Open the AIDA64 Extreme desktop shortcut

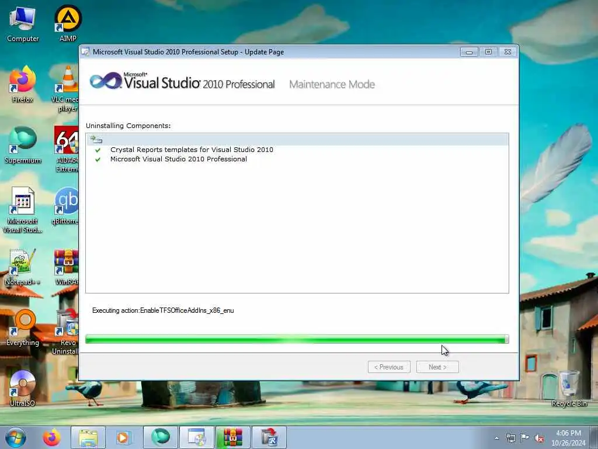(x=67, y=149)
